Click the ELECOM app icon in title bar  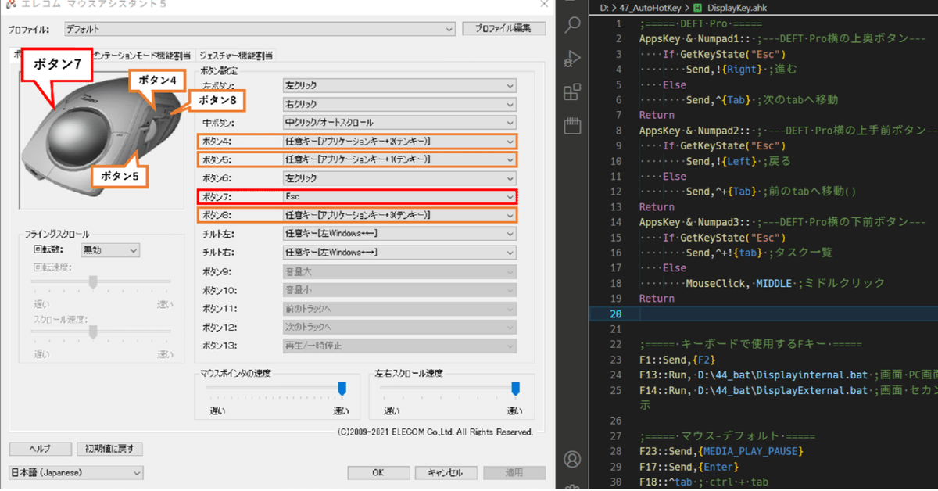coord(13,4)
